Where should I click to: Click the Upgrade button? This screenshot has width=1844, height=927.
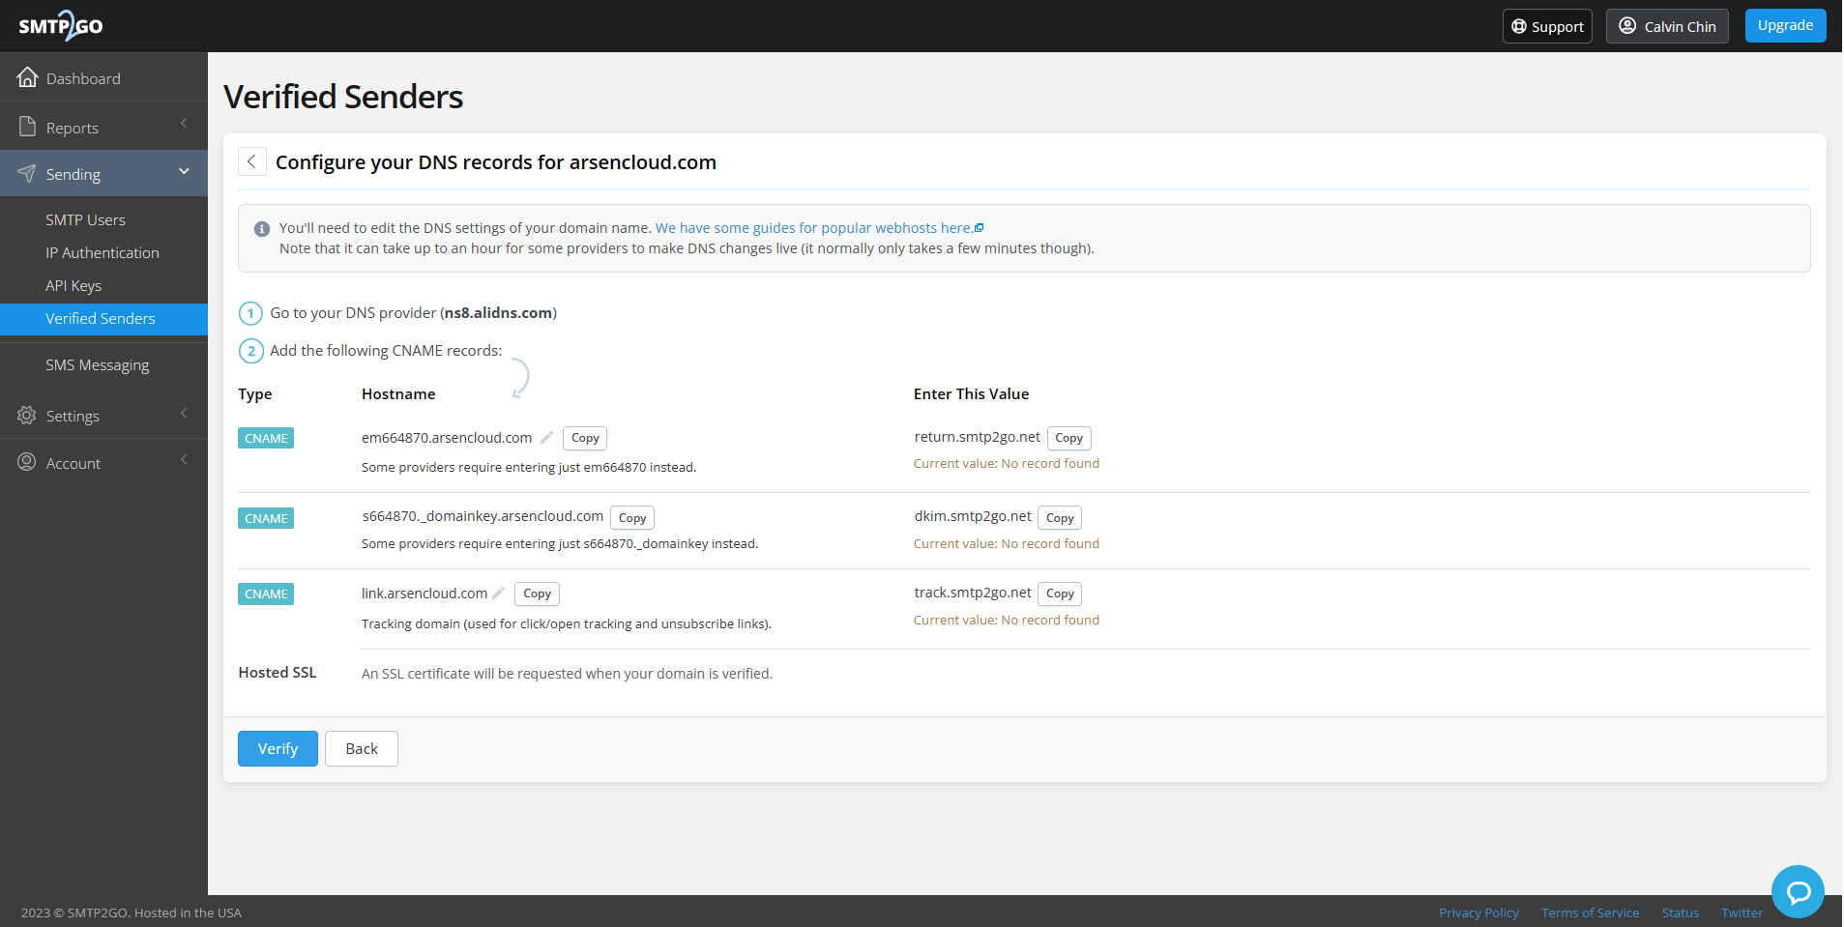[x=1785, y=25]
